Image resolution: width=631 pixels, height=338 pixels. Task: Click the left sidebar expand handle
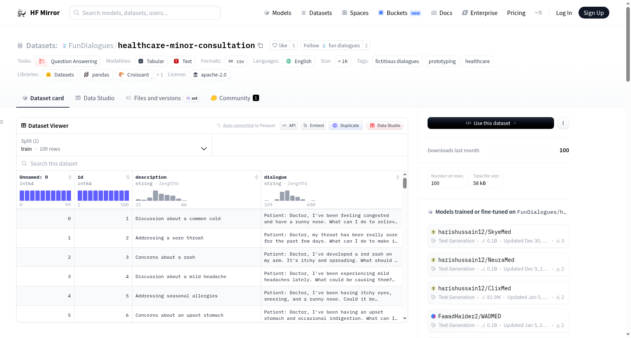(2, 122)
